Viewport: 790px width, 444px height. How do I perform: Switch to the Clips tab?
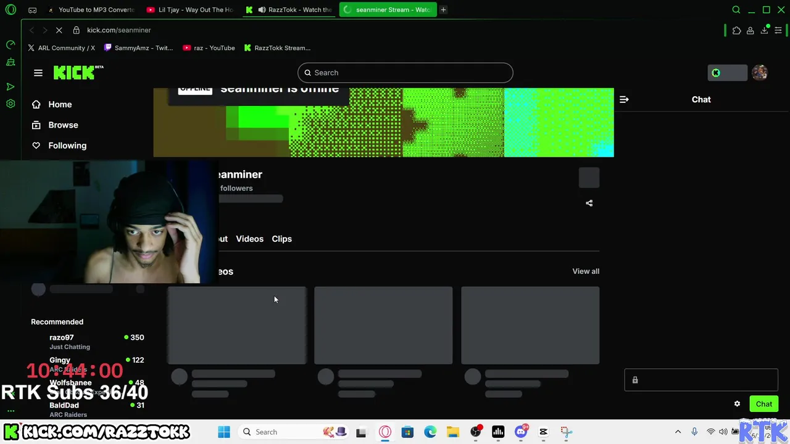pos(281,239)
